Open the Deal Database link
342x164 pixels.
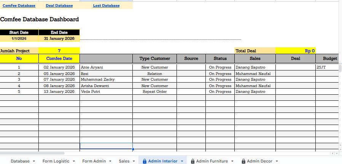[59, 6]
